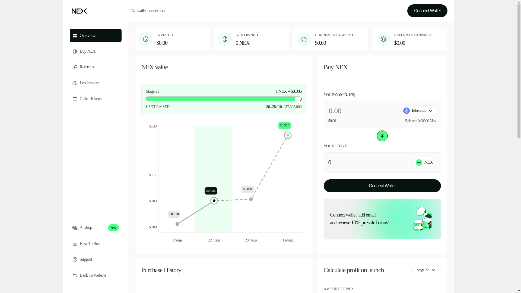Click Connect Wallet below You Receive

click(x=382, y=186)
